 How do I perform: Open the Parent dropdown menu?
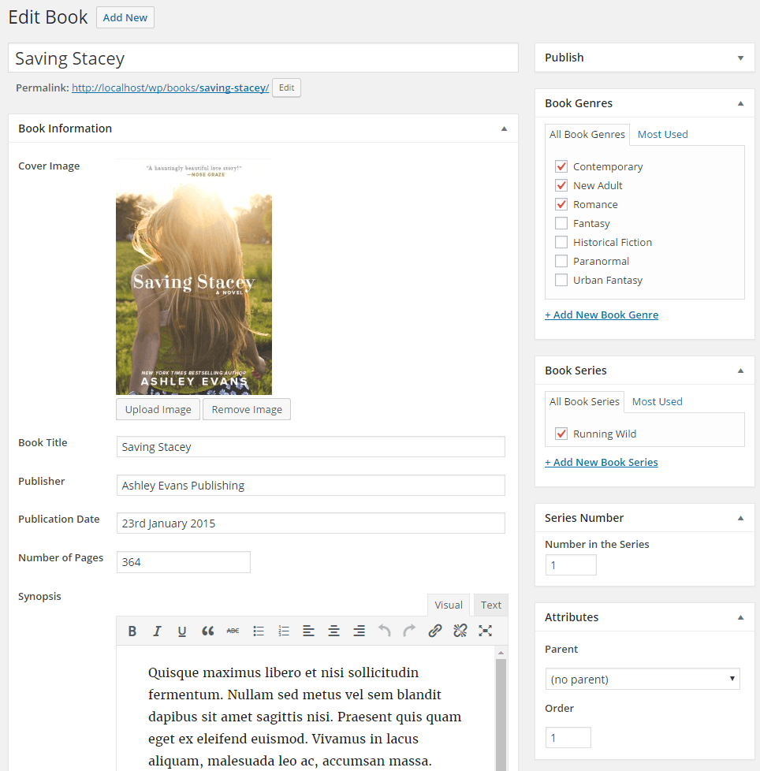(x=642, y=679)
